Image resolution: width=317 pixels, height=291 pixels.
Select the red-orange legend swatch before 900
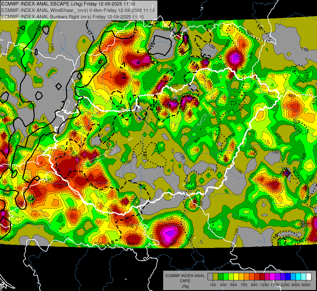(252, 277)
